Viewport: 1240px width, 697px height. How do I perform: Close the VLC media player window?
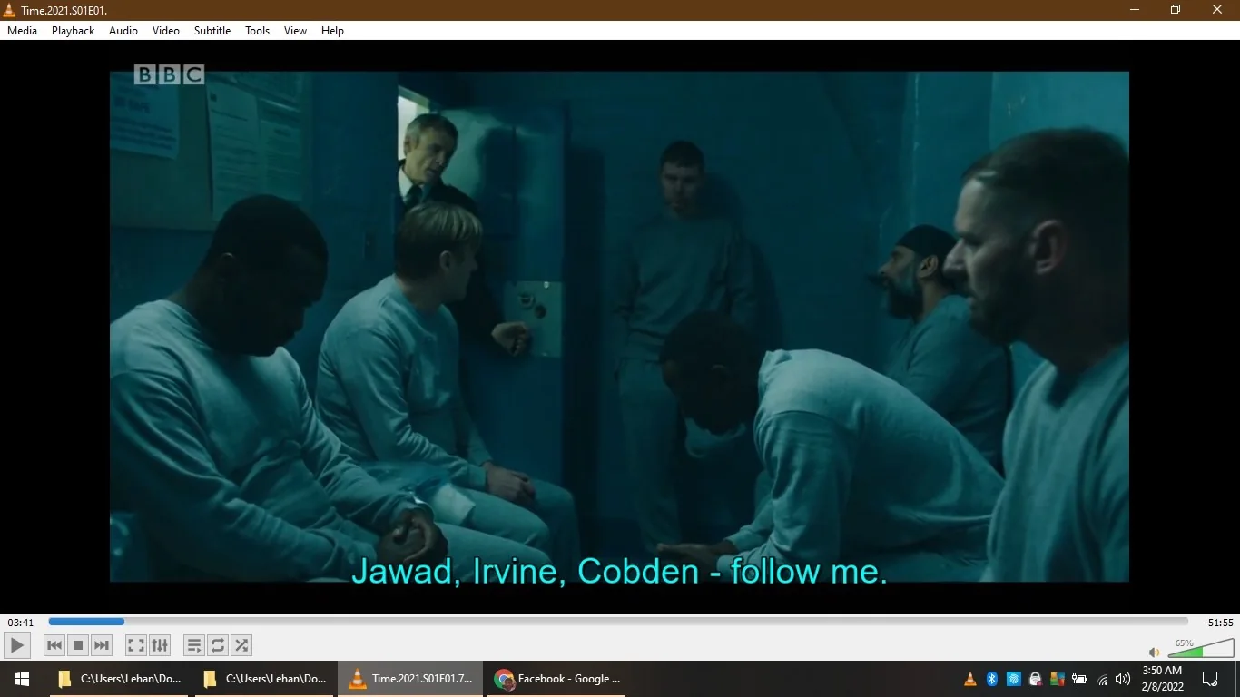[x=1218, y=10]
